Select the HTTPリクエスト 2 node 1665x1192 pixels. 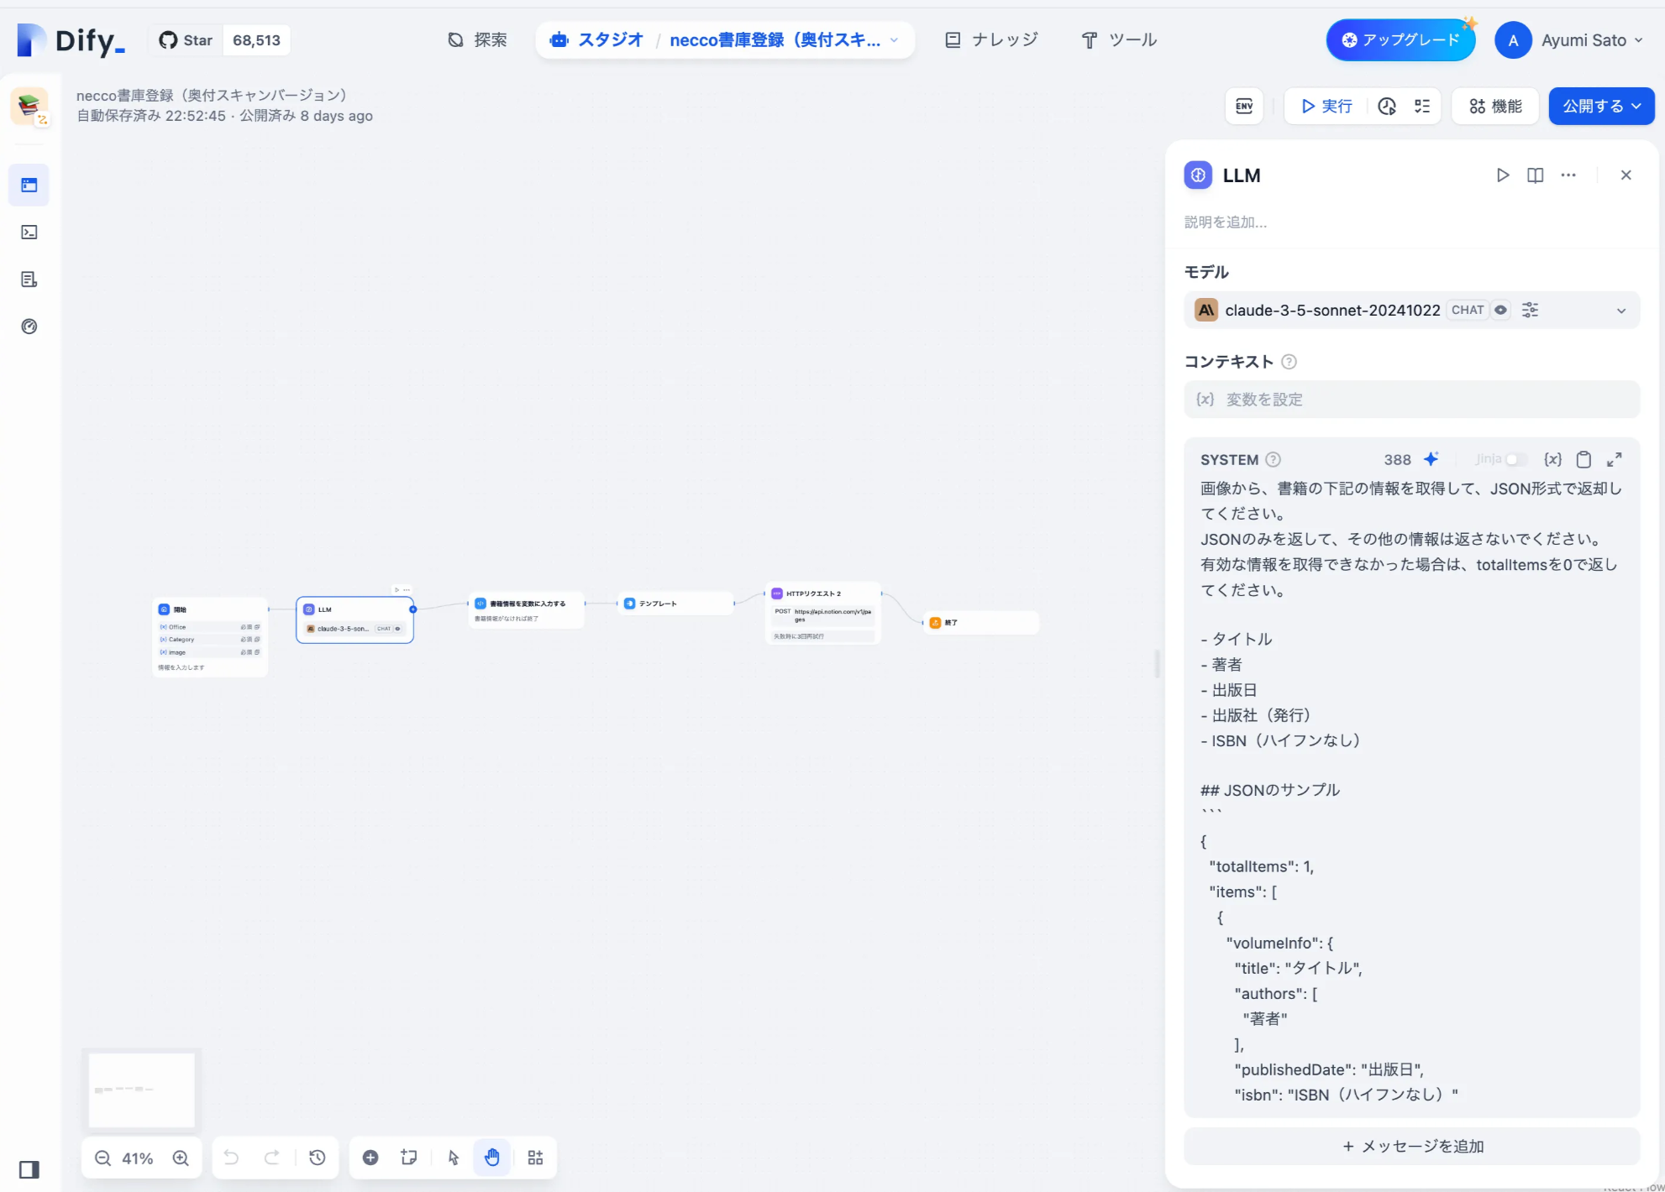pyautogui.click(x=823, y=613)
